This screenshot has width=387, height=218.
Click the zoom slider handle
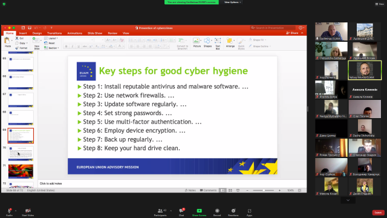[264, 190]
